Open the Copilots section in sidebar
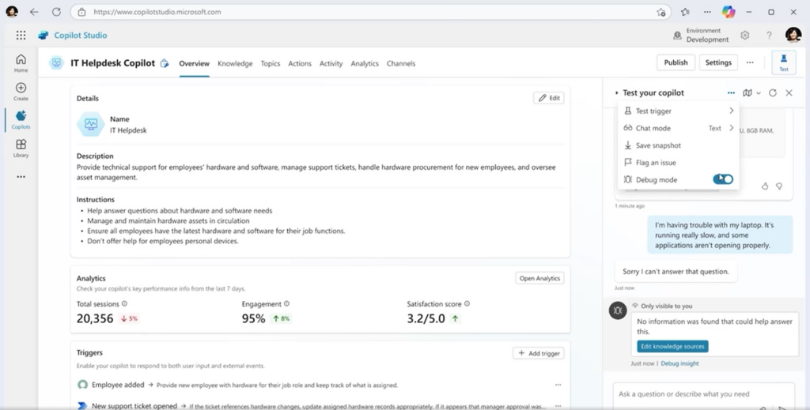Screen dimensions: 810x410 (x=21, y=119)
